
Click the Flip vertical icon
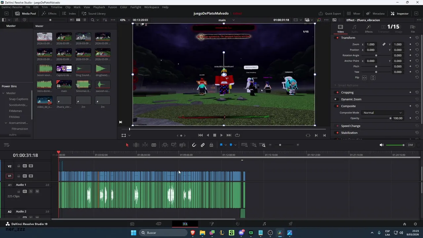(373, 78)
